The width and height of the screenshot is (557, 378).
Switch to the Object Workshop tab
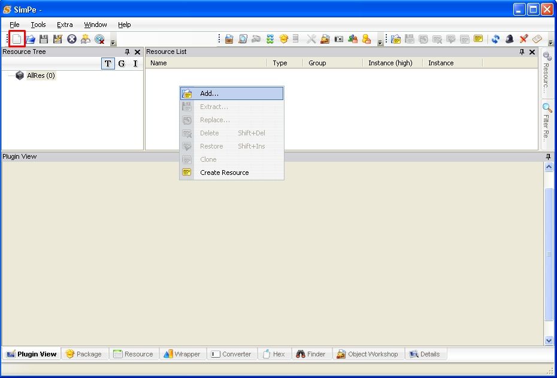368,354
